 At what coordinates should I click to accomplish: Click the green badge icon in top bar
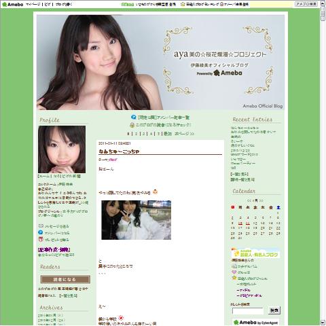click(x=128, y=4)
